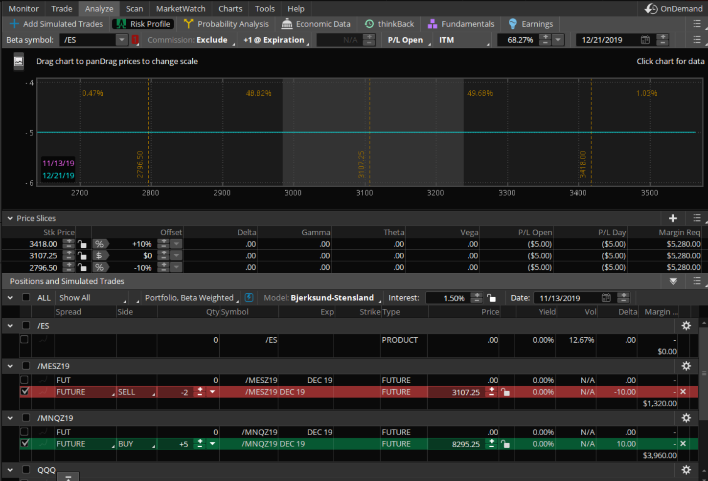Open the Monitor menu tab
The width and height of the screenshot is (708, 481).
23,9
